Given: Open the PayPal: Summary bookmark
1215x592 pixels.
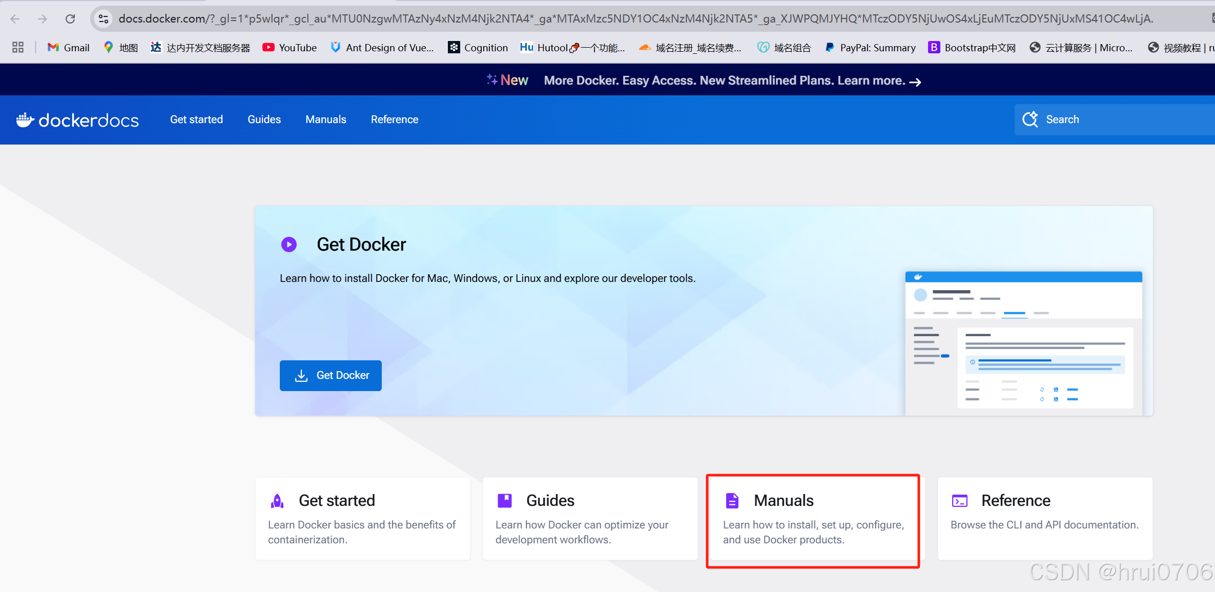Looking at the screenshot, I should click(x=870, y=48).
